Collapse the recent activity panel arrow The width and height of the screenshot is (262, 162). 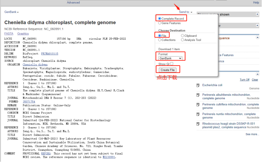point(258,74)
